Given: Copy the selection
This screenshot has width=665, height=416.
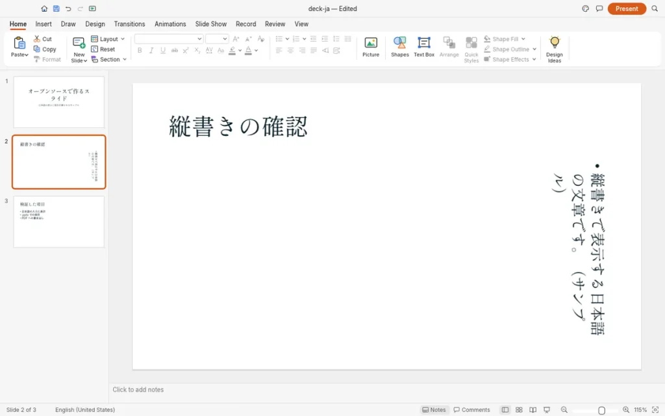Looking at the screenshot, I should (45, 49).
